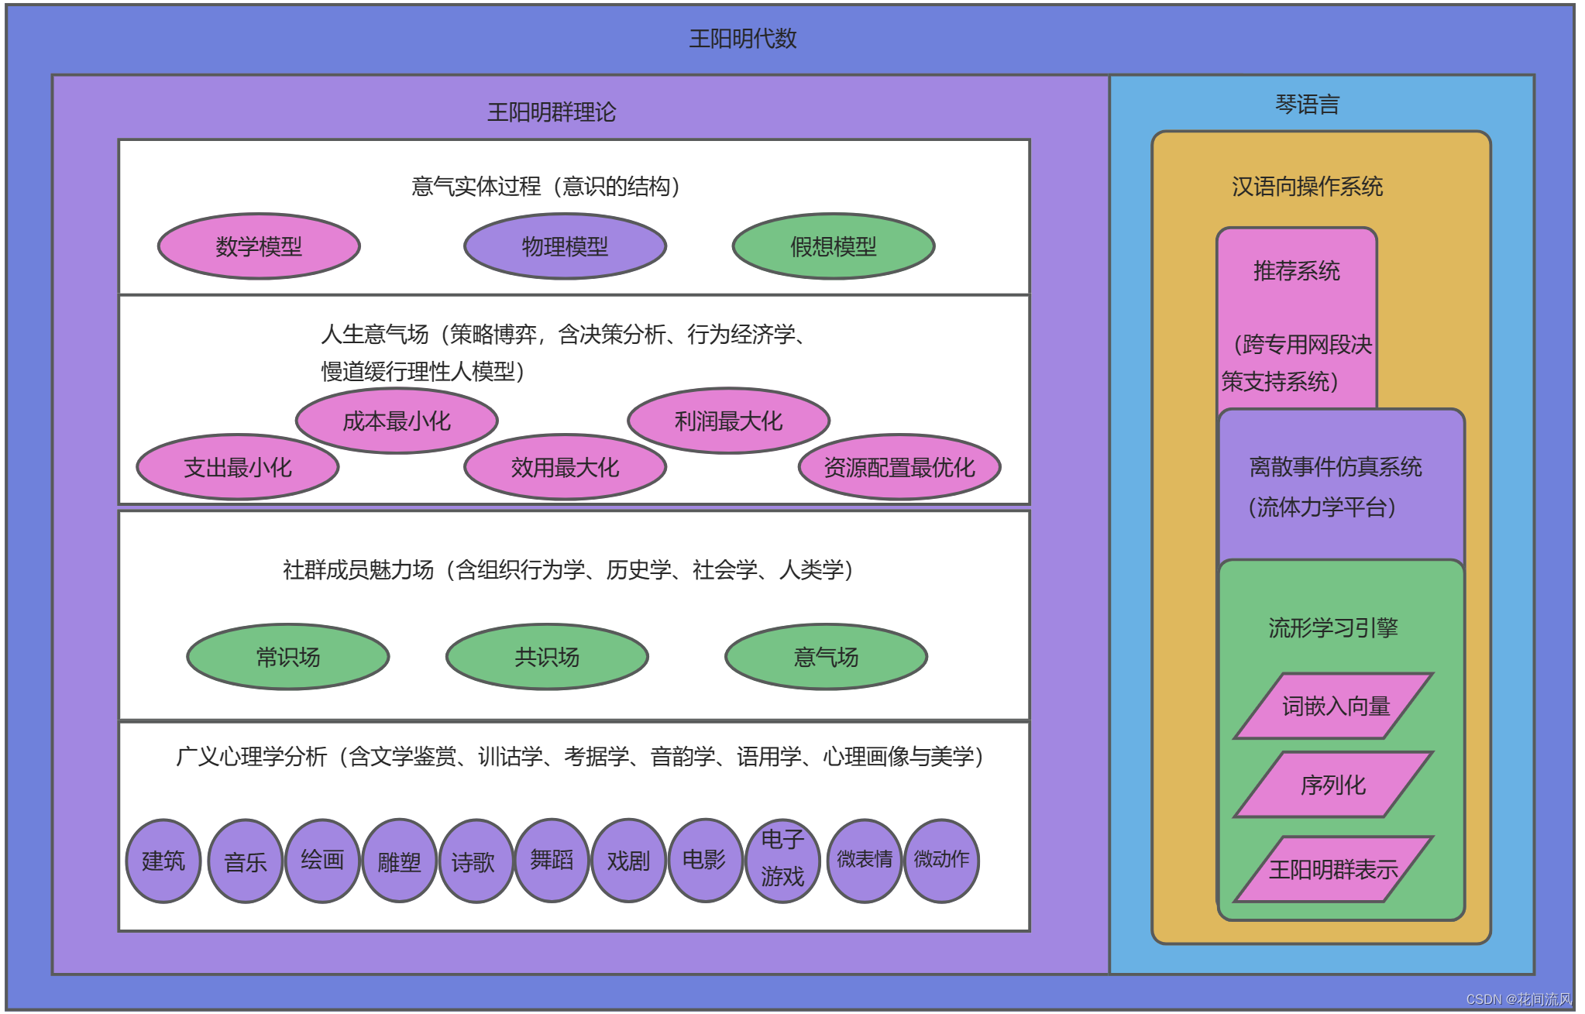This screenshot has height=1014, width=1585.
Task: Select the 王阳明群理论 heading
Action: pyautogui.click(x=552, y=112)
